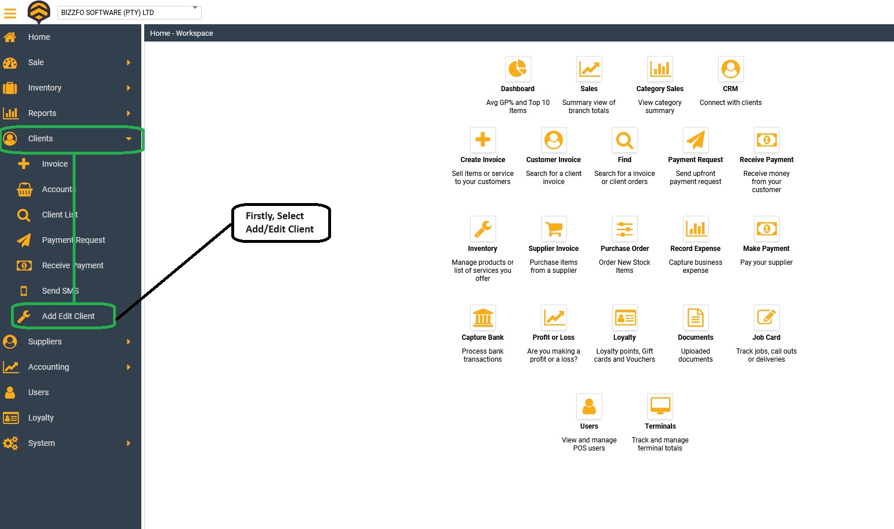Select Add Edit Client from the sidebar
Screen dimensions: 894x529
67,316
